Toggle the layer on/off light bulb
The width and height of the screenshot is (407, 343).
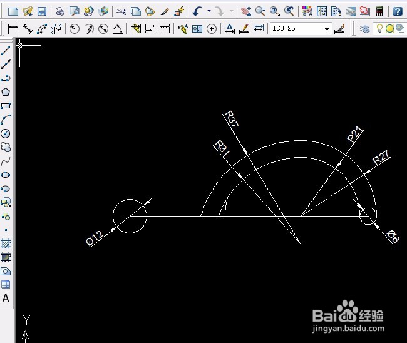coord(379,28)
